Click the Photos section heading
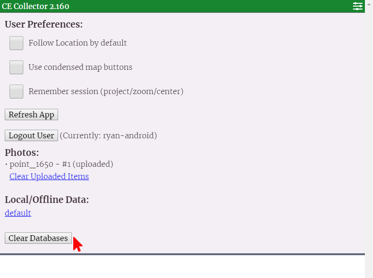The height and width of the screenshot is (278, 373). (x=22, y=153)
